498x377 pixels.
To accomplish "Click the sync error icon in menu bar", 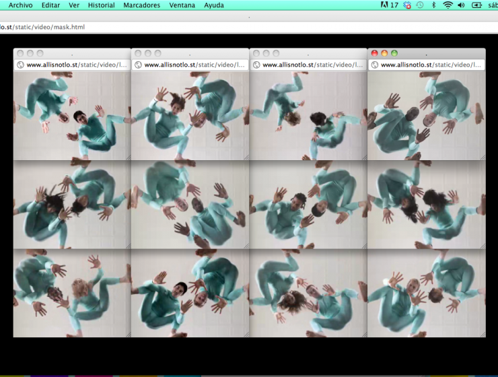I will click(407, 5).
